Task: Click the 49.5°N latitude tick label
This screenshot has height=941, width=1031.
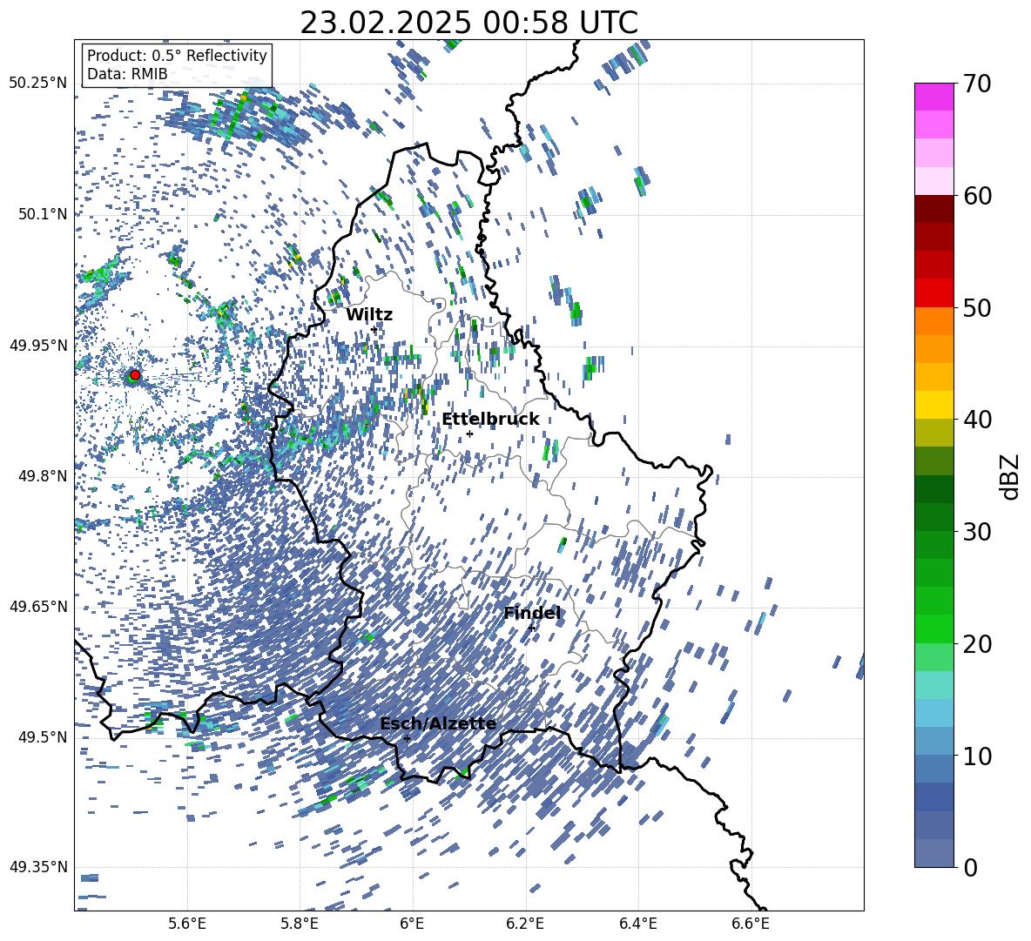Action: [x=42, y=737]
